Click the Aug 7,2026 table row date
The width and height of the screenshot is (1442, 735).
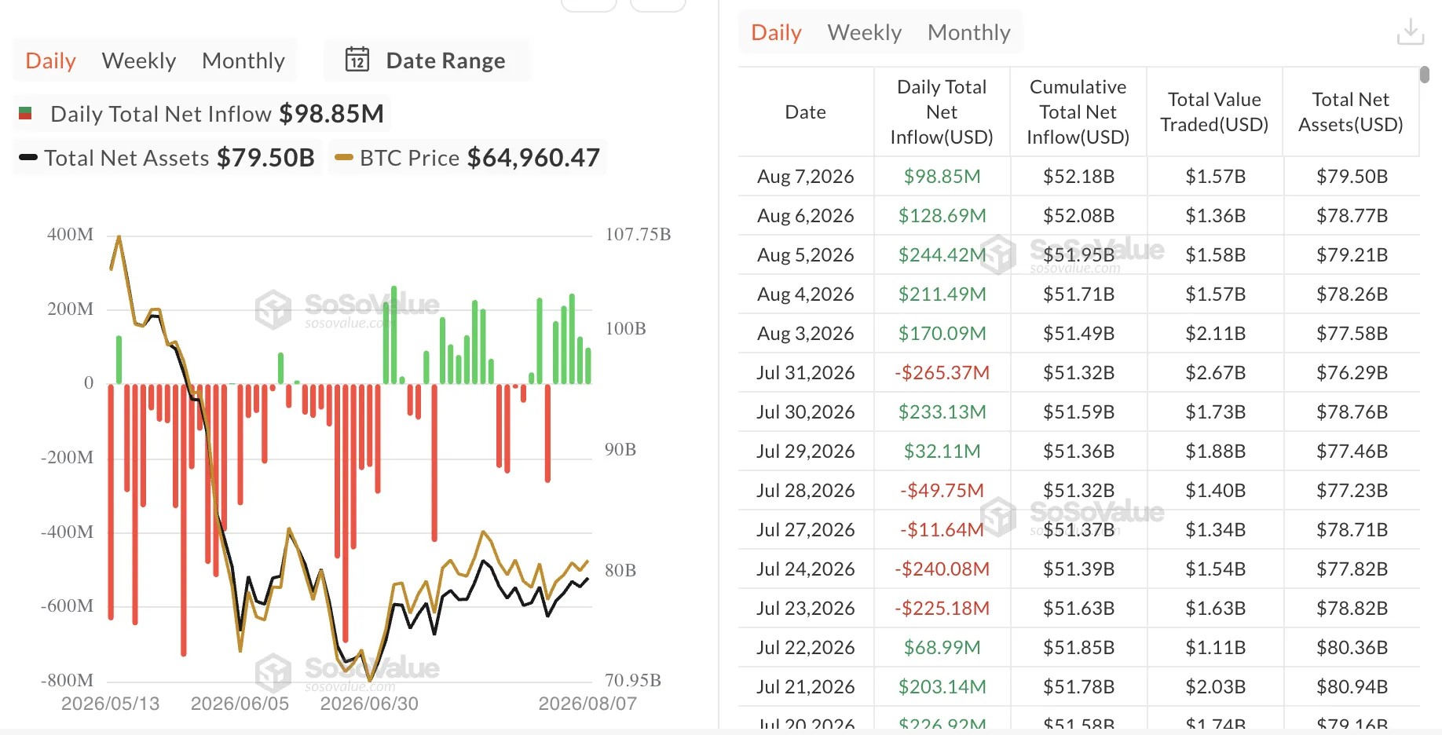[806, 176]
